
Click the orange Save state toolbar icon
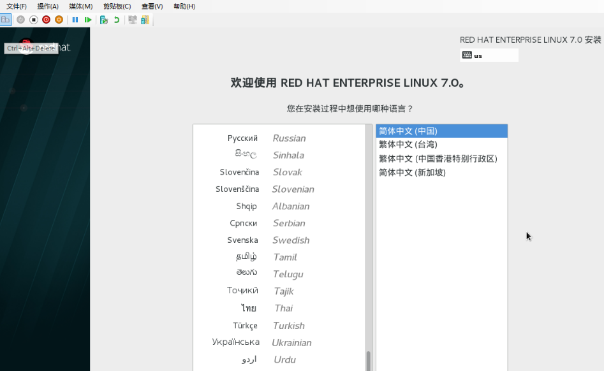[x=59, y=20]
